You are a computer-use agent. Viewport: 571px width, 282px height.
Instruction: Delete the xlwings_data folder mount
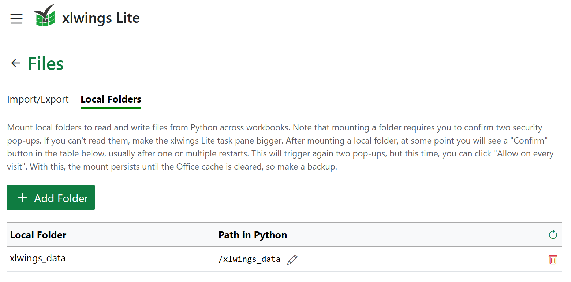[553, 259]
